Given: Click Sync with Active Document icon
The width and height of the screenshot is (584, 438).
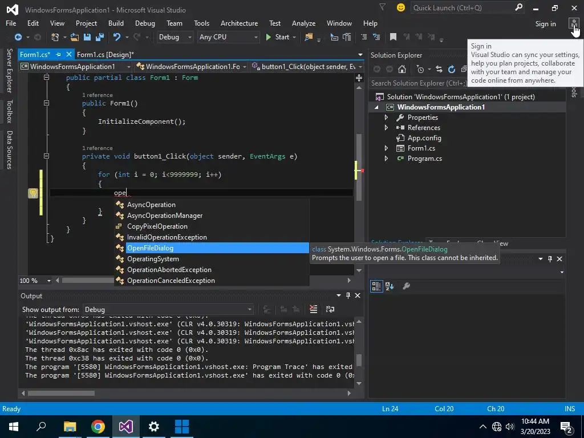Looking at the screenshot, I should (x=439, y=69).
